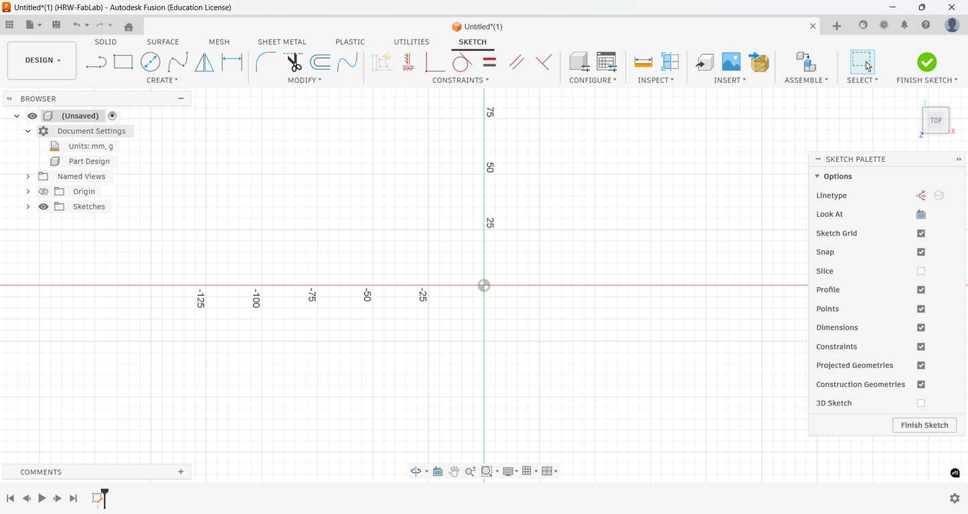This screenshot has width=968, height=514.
Task: Click the Finish Sketch button in palette
Action: (924, 425)
